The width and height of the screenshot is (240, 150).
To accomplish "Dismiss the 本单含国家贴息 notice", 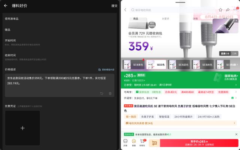I will 236,134.
